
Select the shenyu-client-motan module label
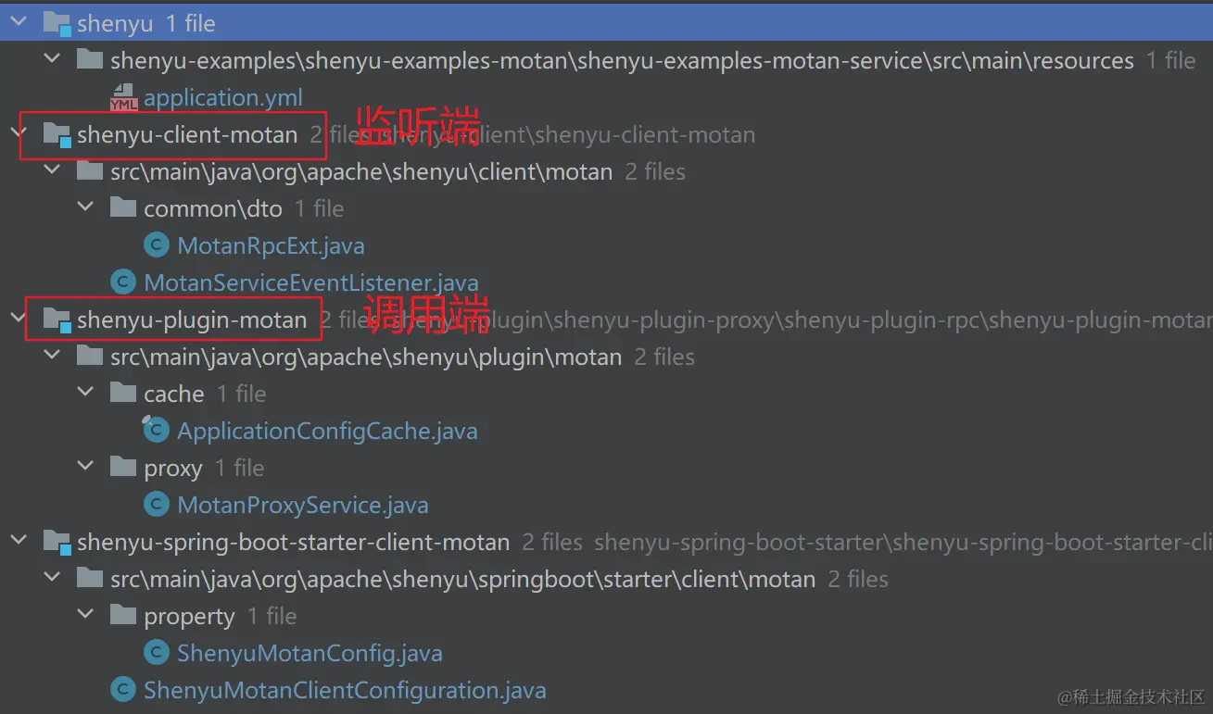187,135
